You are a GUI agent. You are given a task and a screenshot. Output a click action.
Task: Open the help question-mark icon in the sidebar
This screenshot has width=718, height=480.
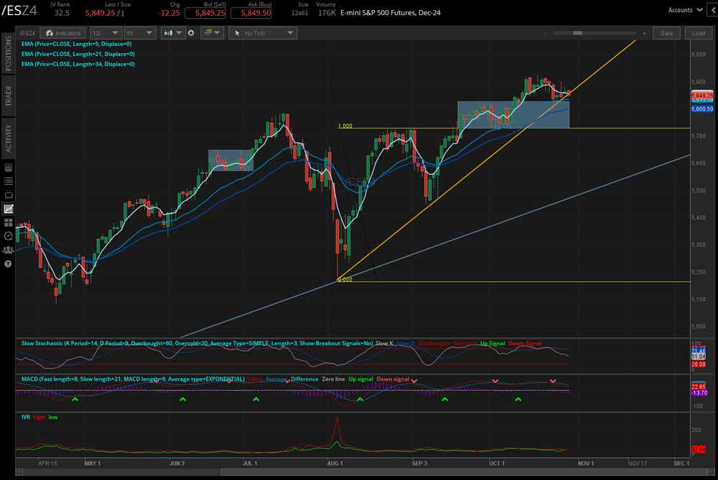pyautogui.click(x=9, y=264)
